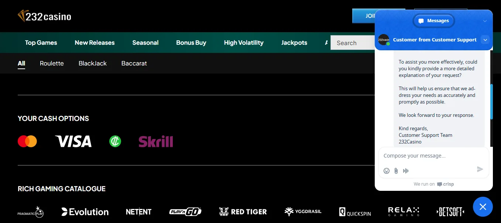The image size is (501, 223).
Task: Open the Betsoft provider logo
Action: (450, 212)
